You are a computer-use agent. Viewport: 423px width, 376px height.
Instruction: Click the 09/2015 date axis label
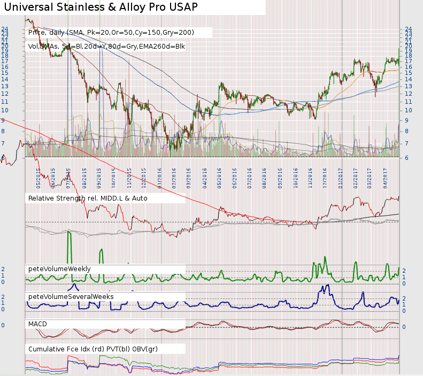tap(99, 178)
